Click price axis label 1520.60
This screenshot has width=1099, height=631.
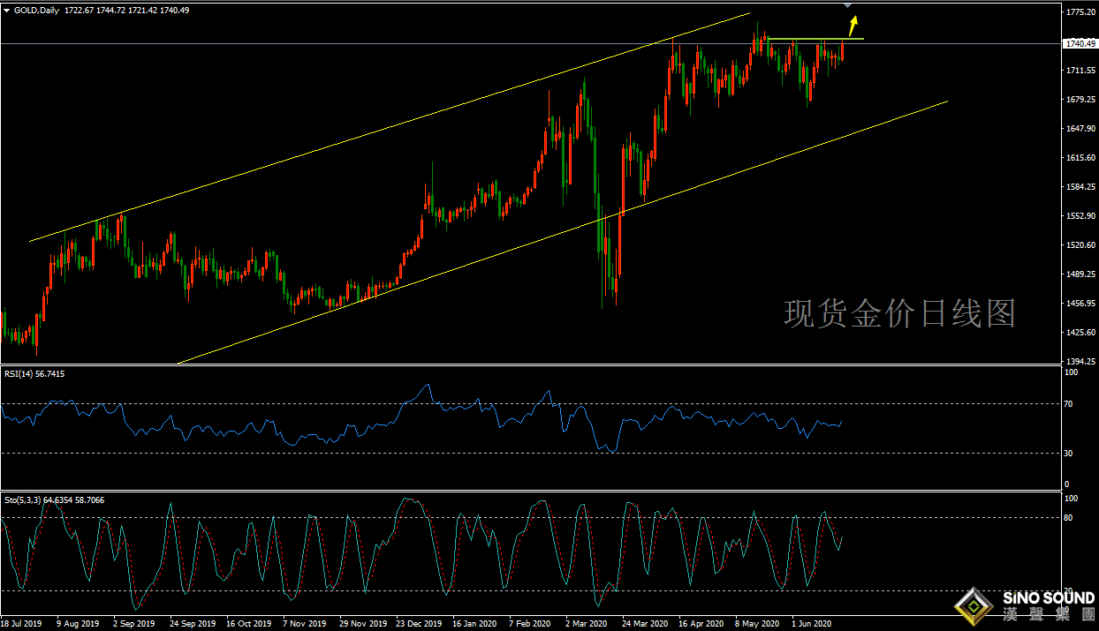point(1079,245)
